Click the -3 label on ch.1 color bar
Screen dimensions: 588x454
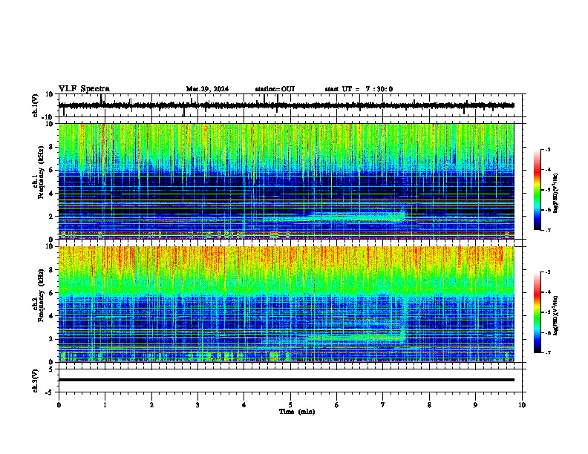548,149
